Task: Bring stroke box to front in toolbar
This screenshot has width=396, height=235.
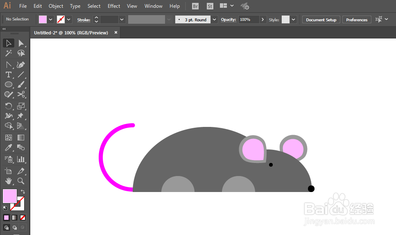Action: pos(21,207)
